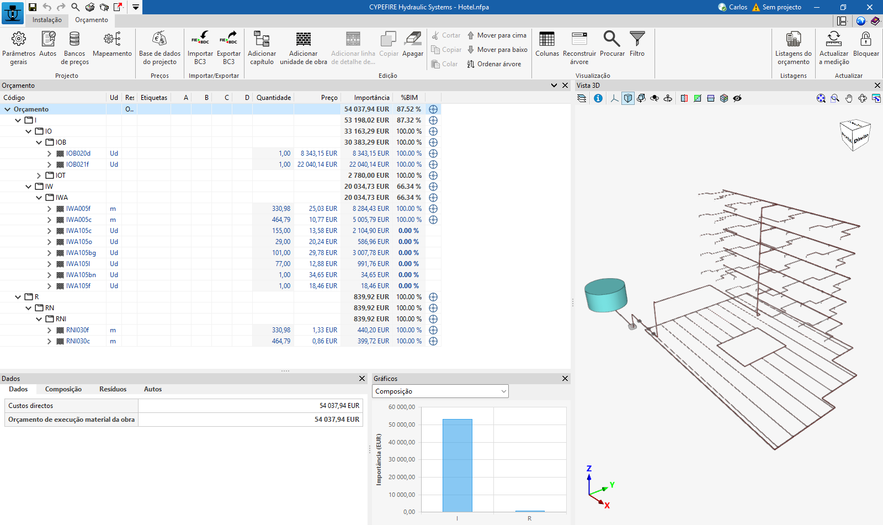Toggle the perspective view button in Vista 3D
Screen dimensions: 883x525
pos(628,98)
